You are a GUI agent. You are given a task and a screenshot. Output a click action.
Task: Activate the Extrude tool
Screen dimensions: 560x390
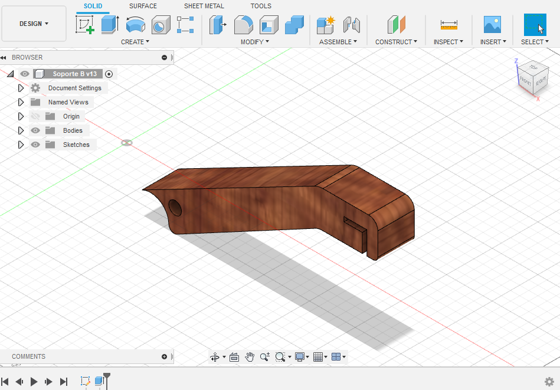110,25
